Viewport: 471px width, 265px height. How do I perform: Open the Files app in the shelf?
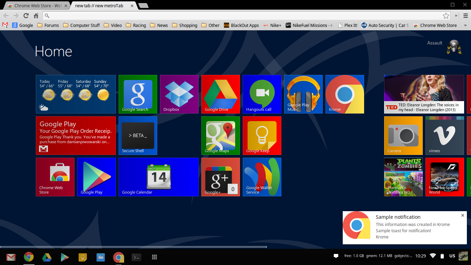[x=101, y=257]
